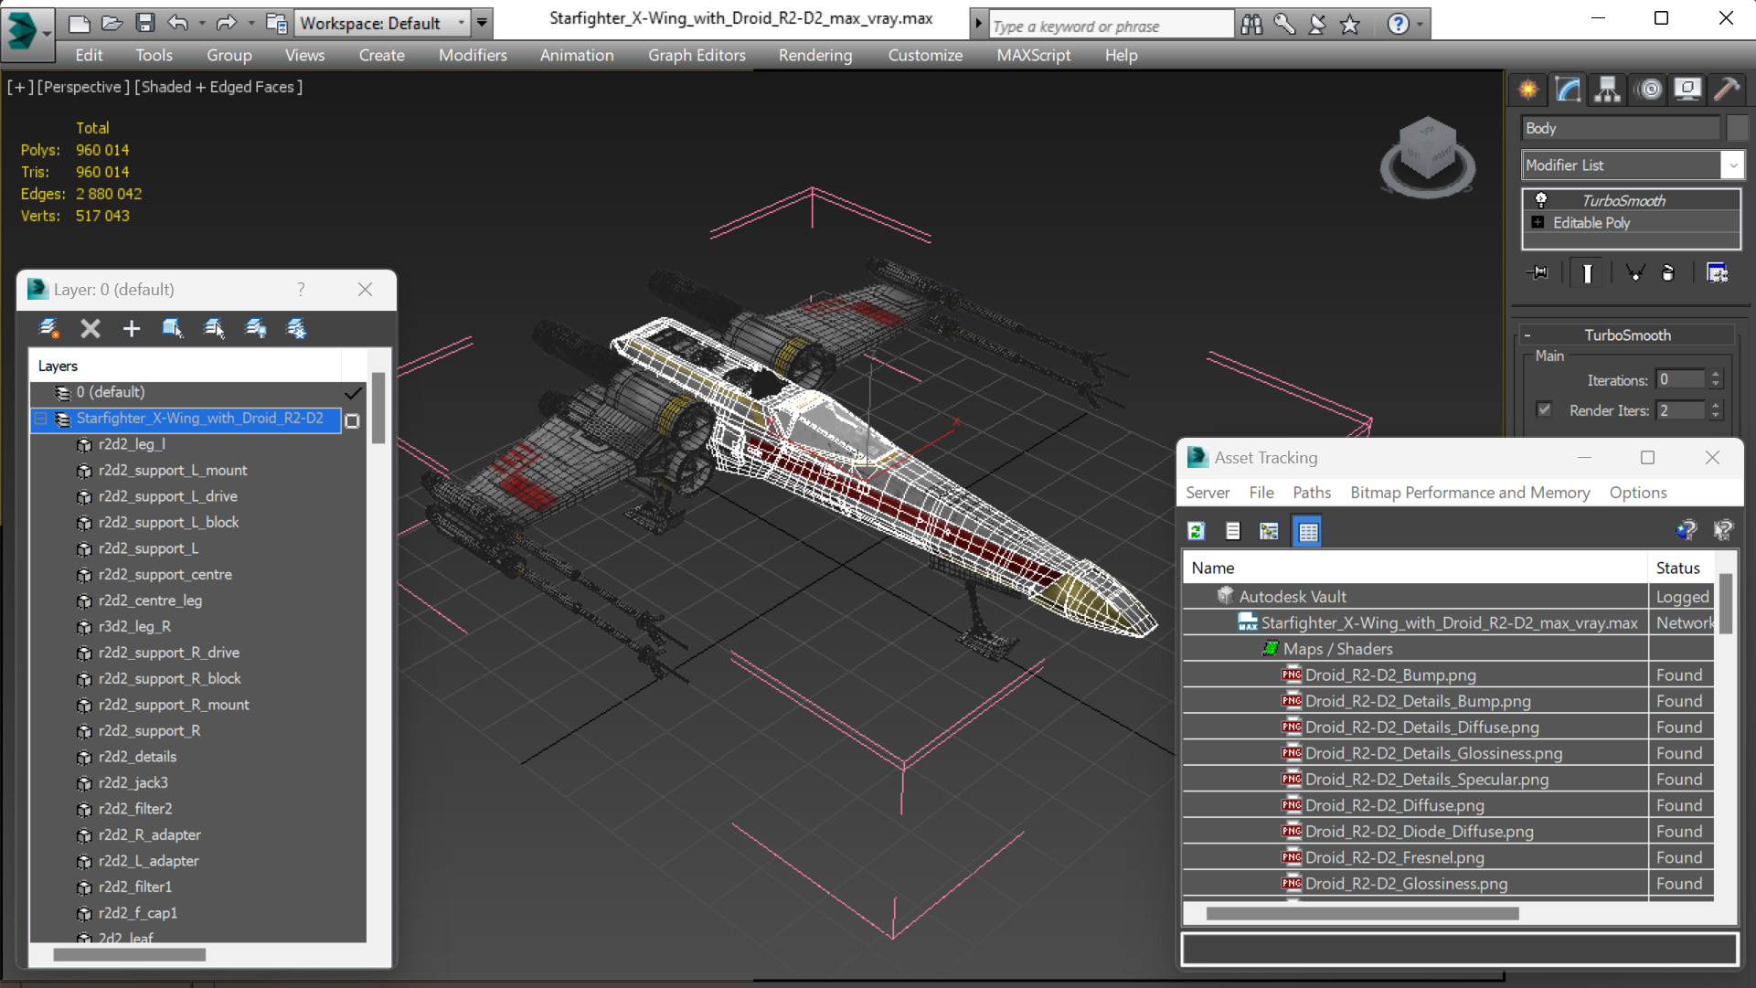
Task: Save the scene with the floppy icon
Action: point(144,23)
